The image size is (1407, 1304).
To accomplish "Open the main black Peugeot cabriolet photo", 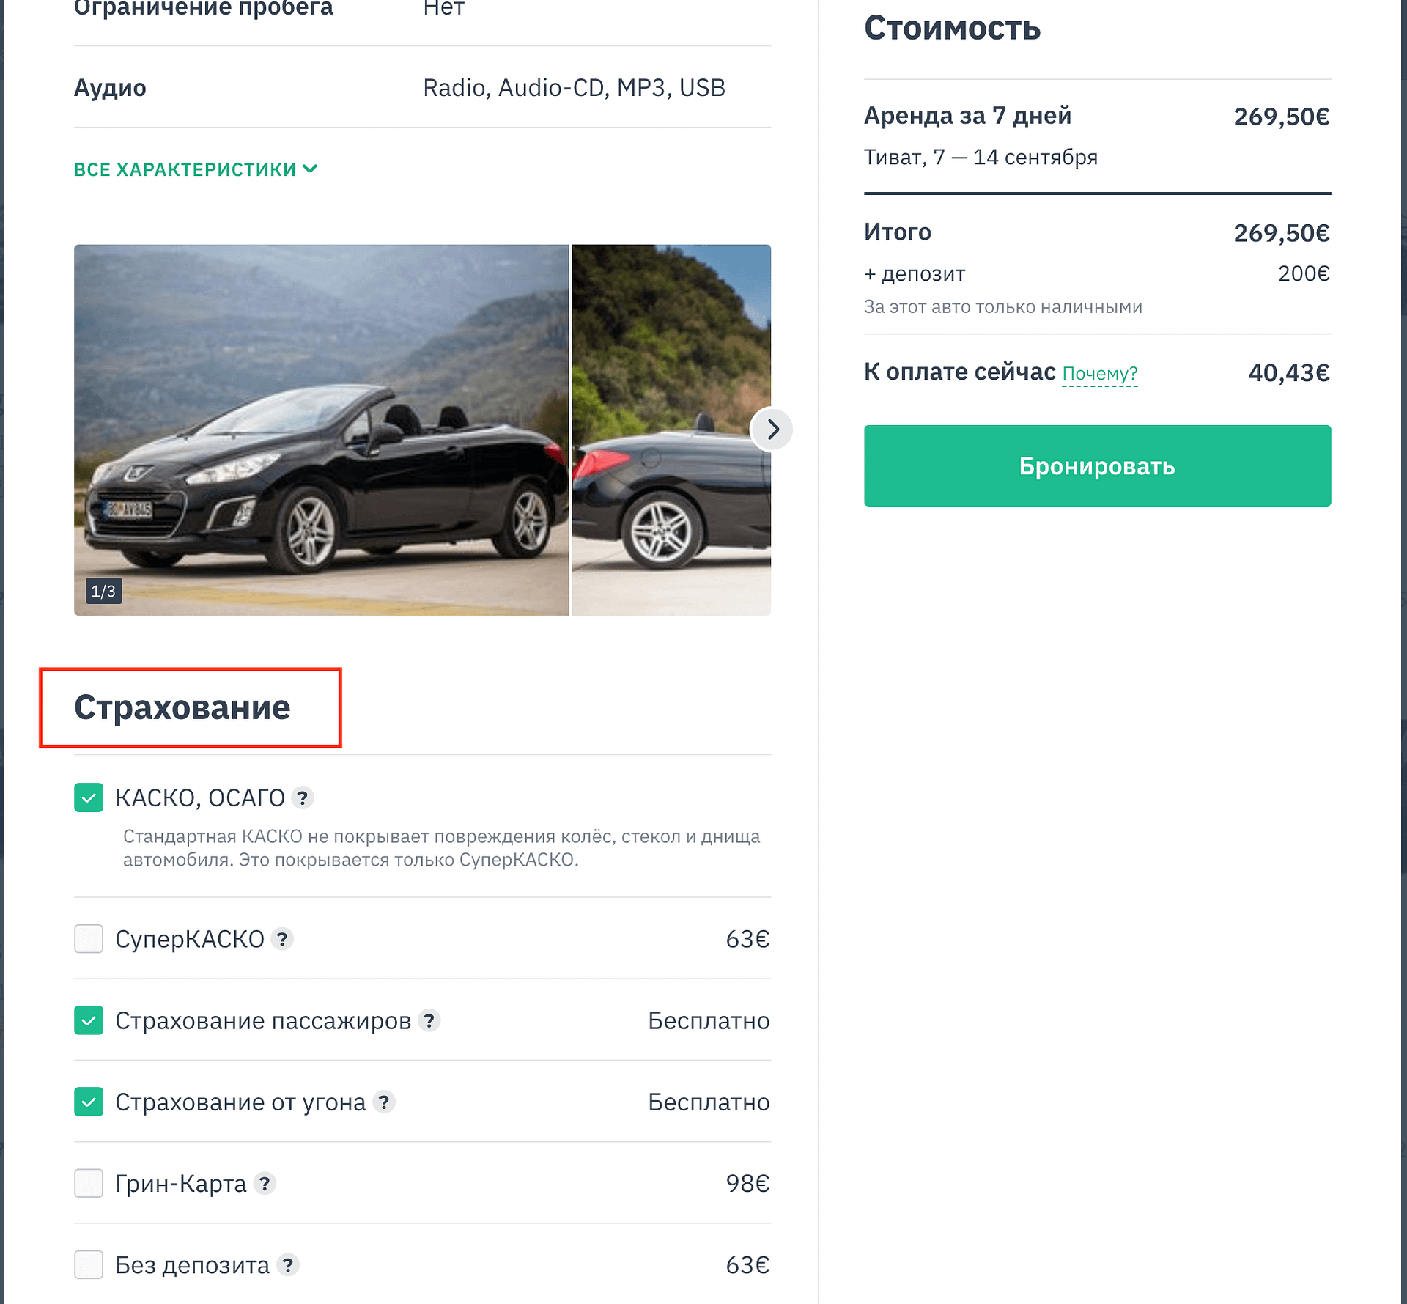I will click(321, 430).
